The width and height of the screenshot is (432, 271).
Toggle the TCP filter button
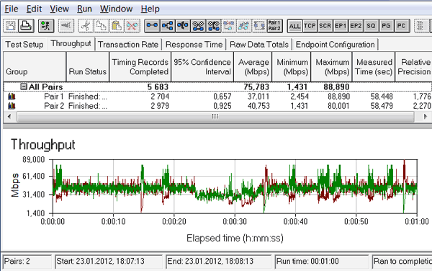coord(310,26)
